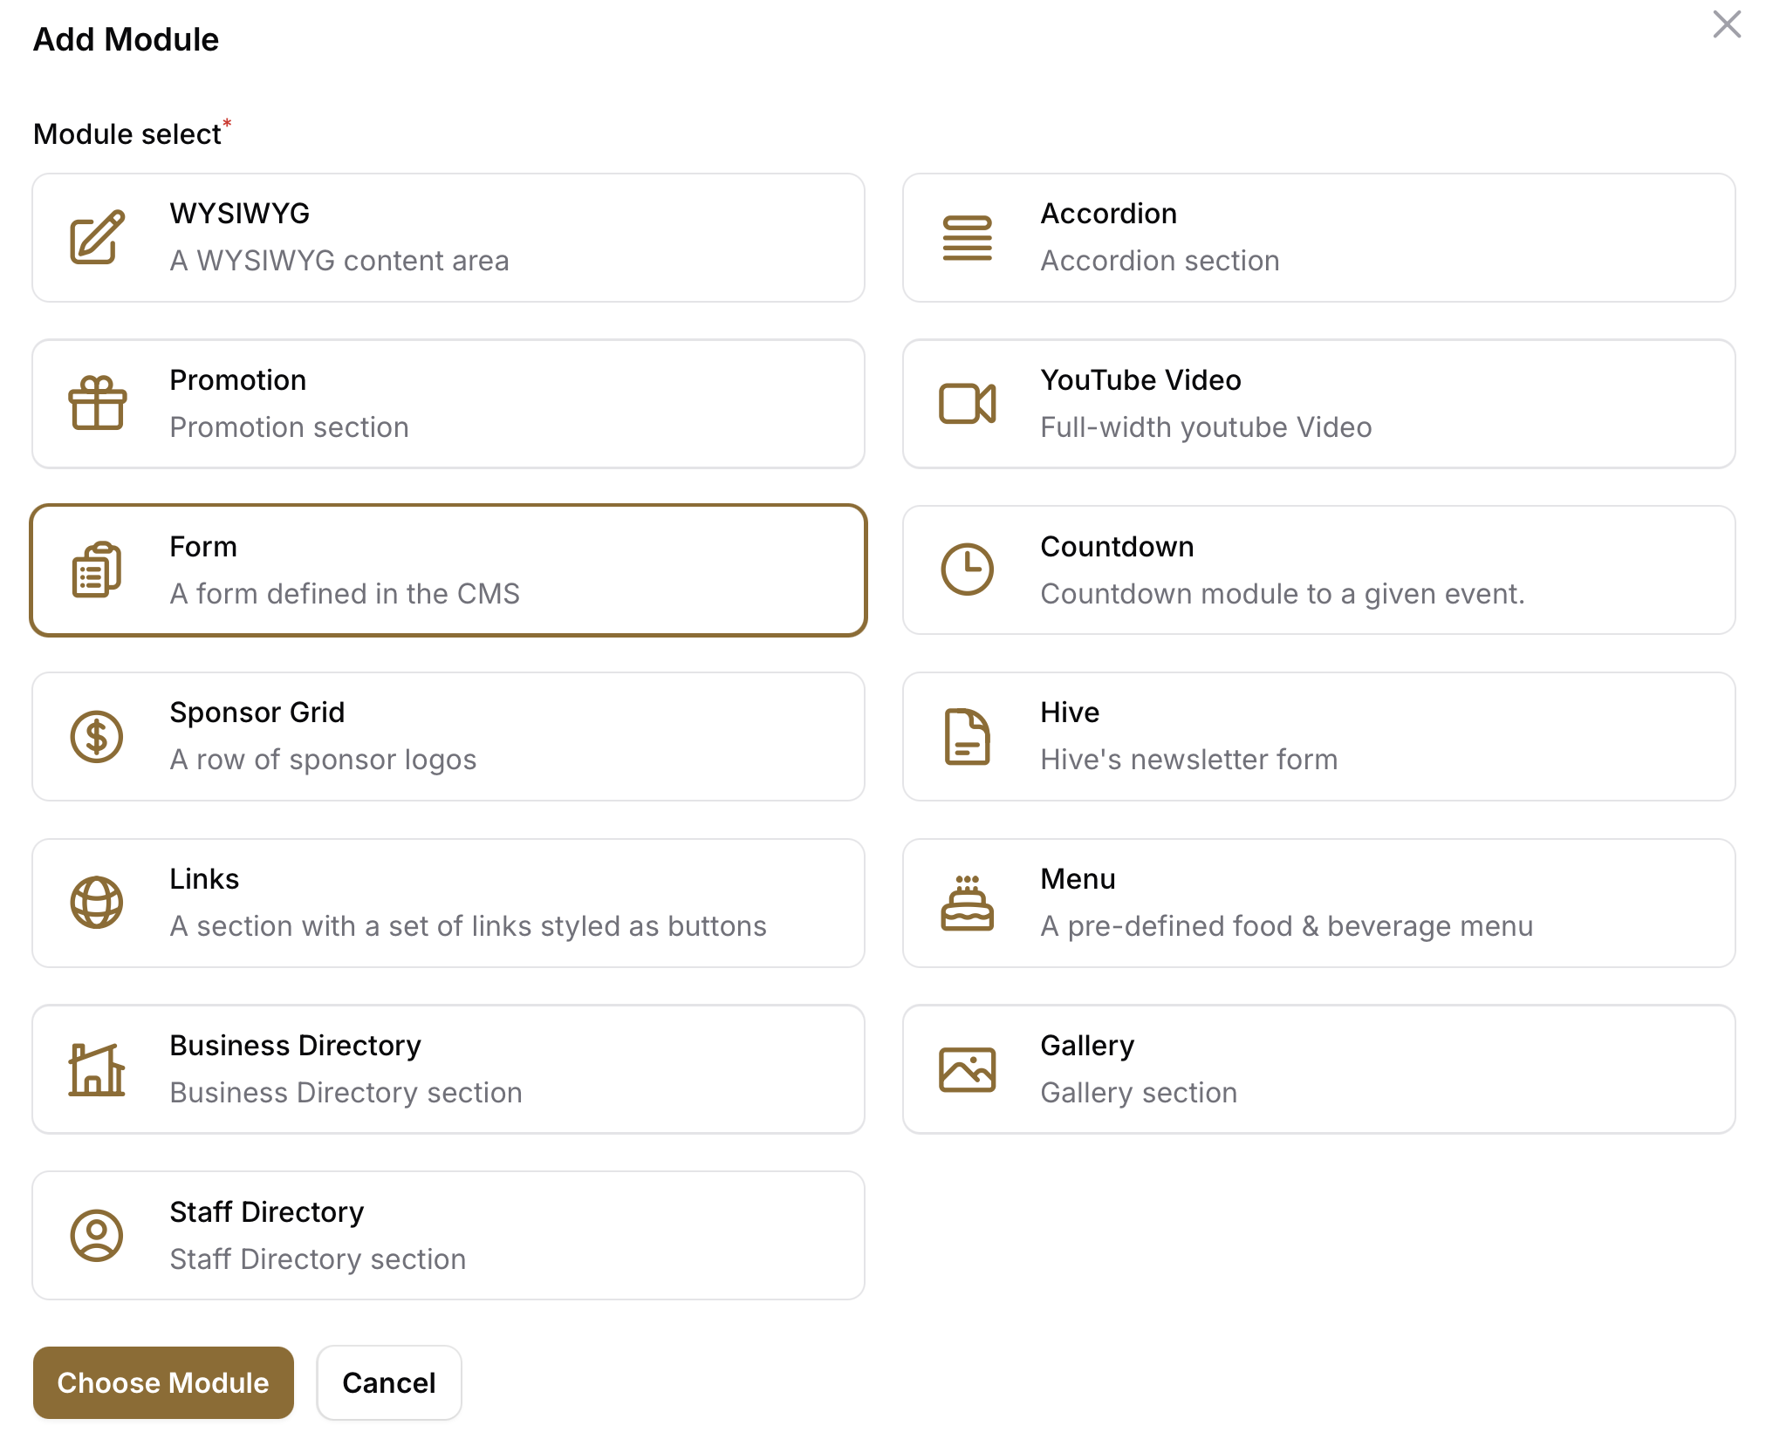Click 'A WYSIWYG content area' description
Viewport: 1766px width, 1446px height.
[x=339, y=261]
